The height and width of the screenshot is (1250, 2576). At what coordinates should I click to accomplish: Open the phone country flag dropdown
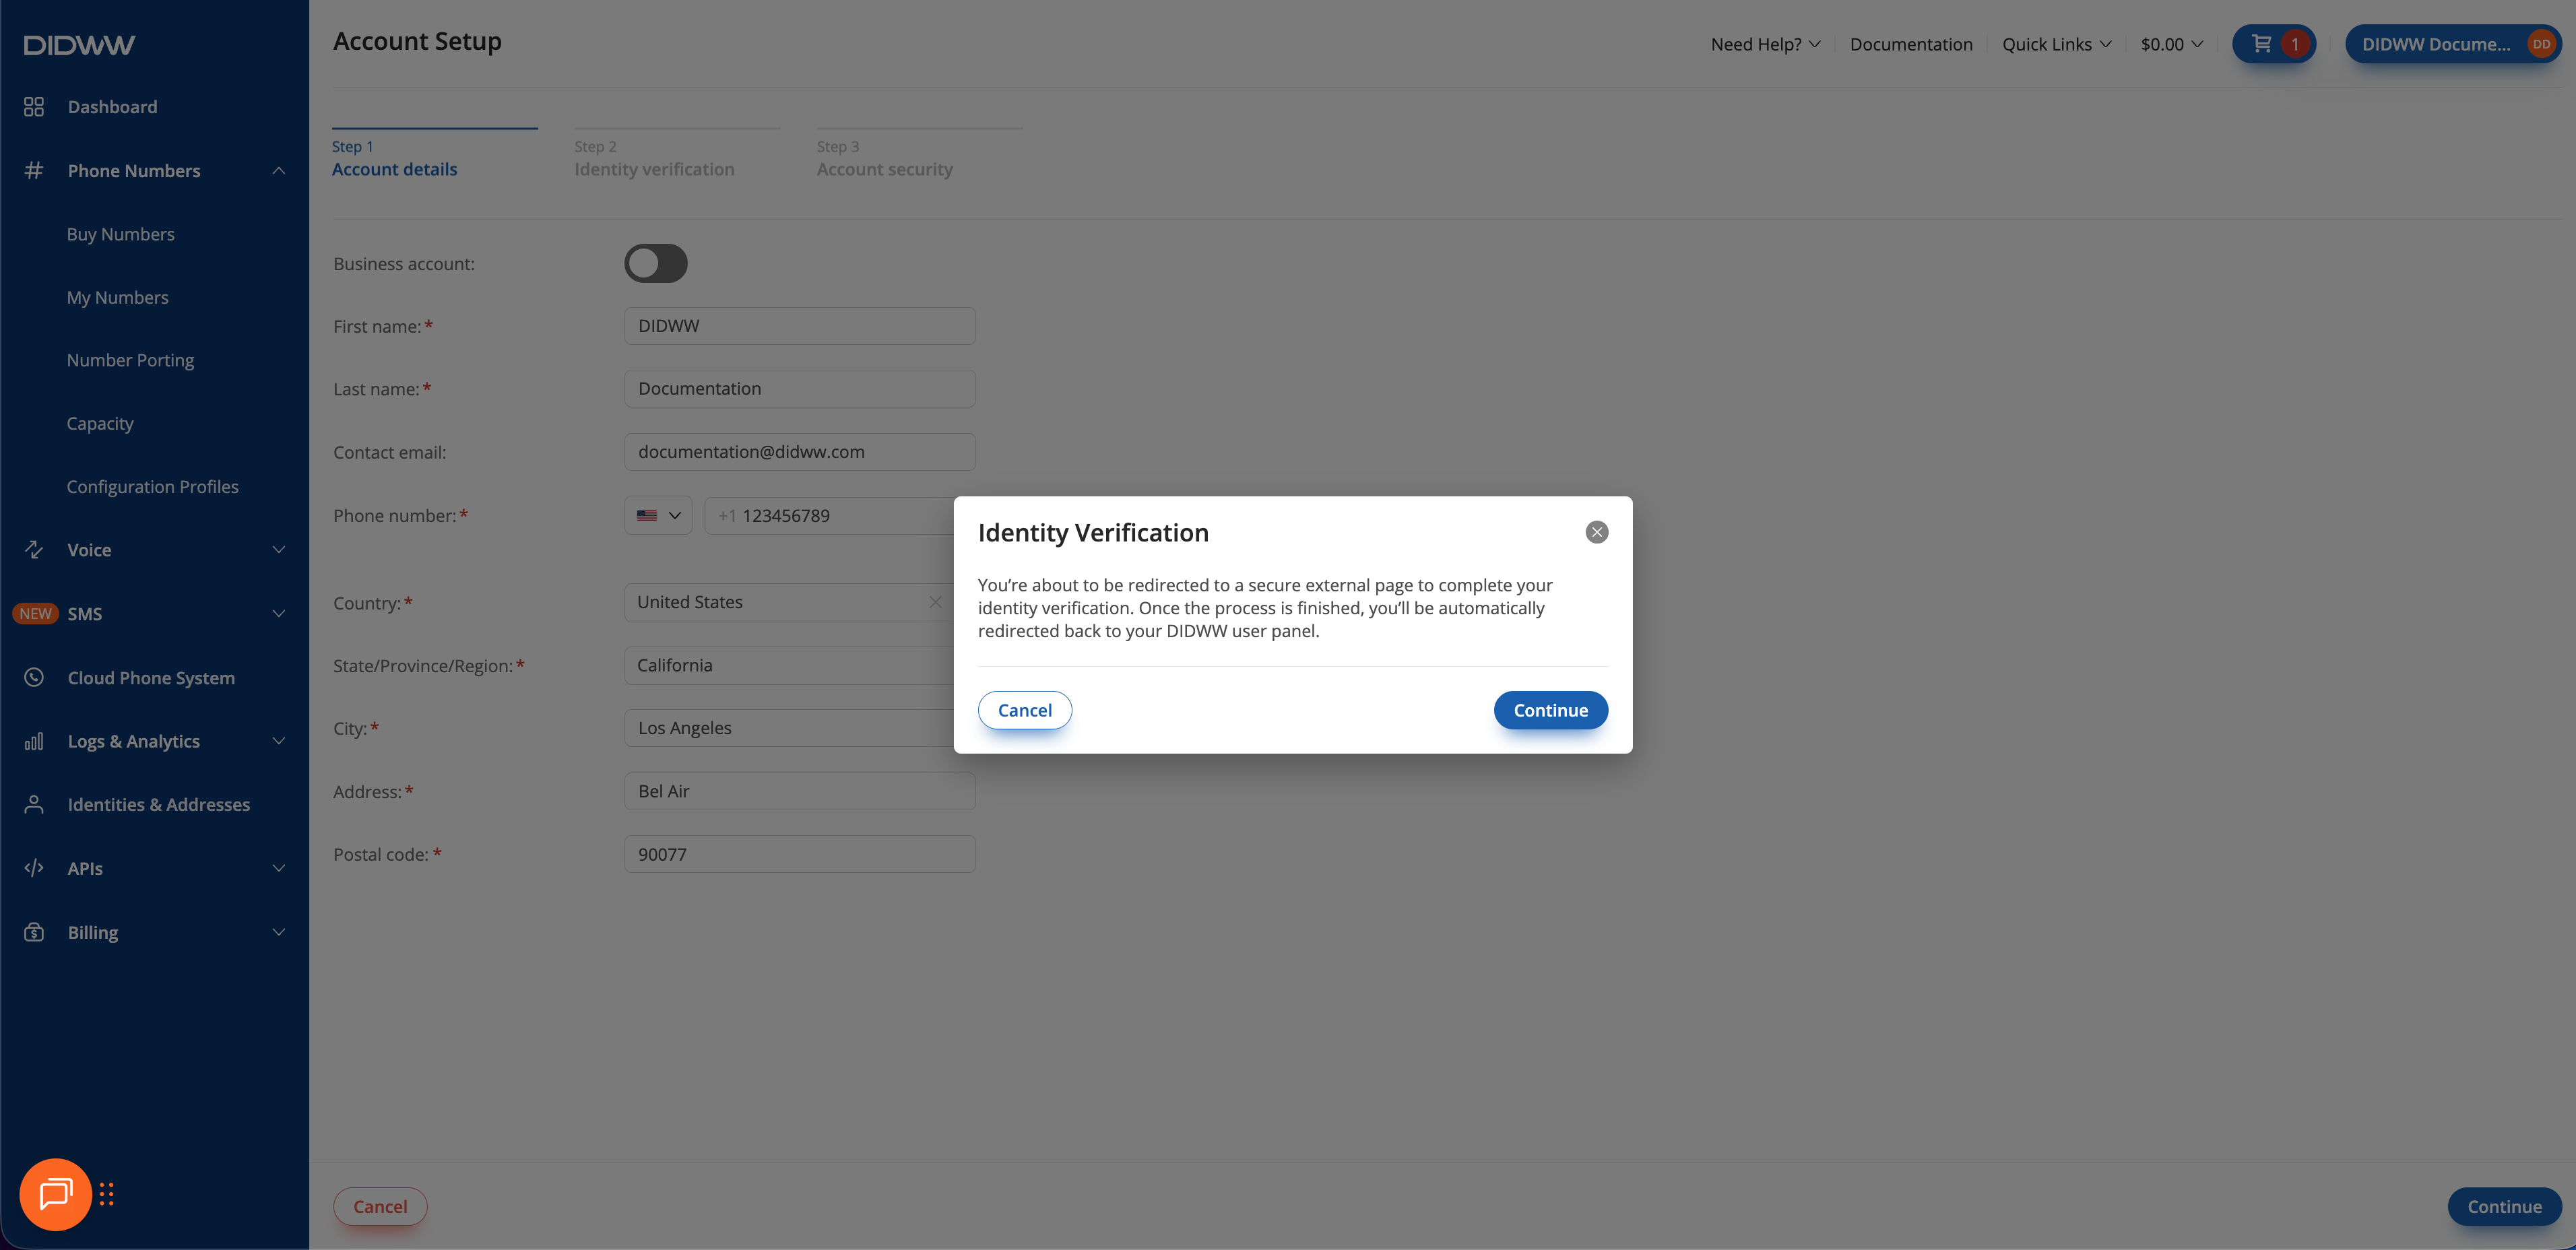[658, 516]
